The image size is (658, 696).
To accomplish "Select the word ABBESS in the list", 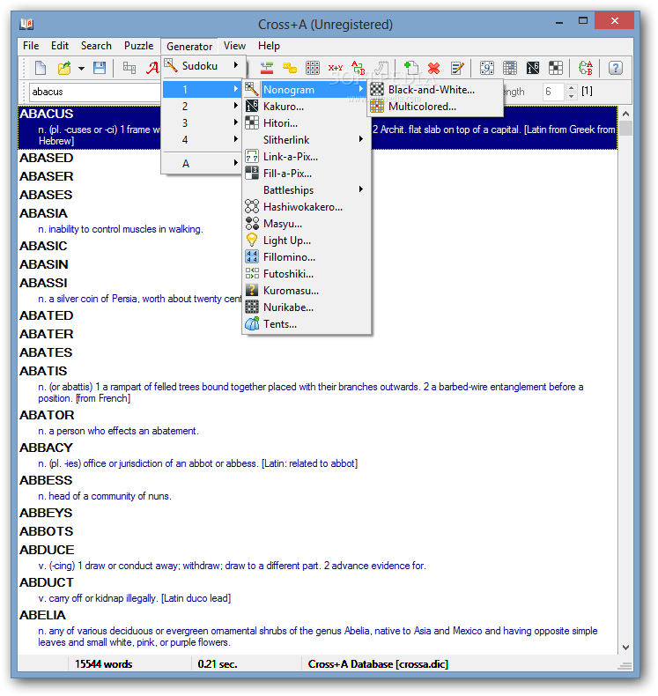I will click(46, 480).
